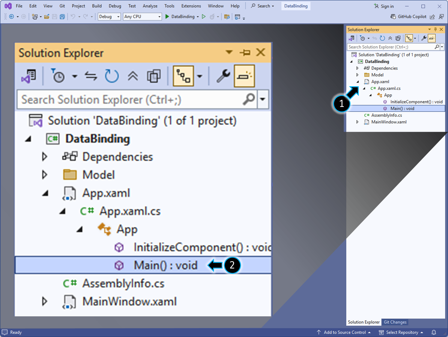This screenshot has width=448, height=337.
Task: Open the dropdown arrow beside the Start DataBinding button
Action: [198, 17]
